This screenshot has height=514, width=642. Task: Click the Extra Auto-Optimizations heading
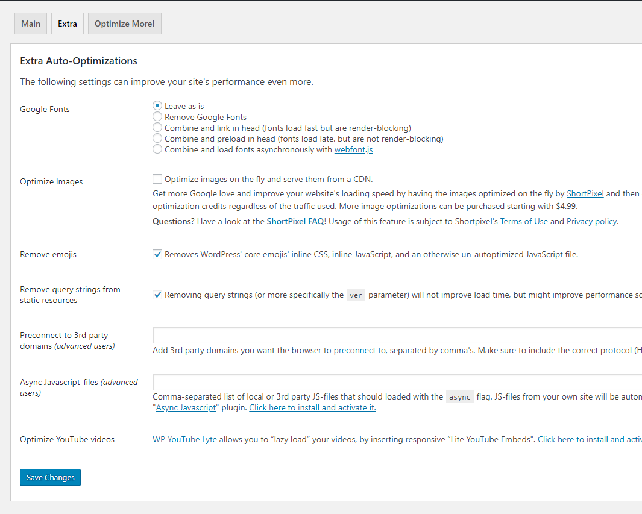click(x=78, y=61)
